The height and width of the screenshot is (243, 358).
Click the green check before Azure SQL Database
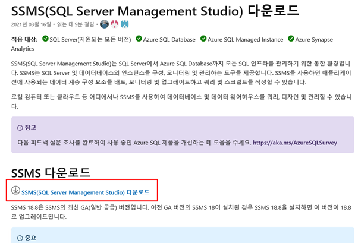(x=139, y=39)
